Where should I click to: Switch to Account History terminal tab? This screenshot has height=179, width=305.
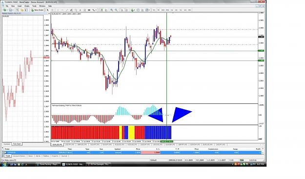[19, 156]
